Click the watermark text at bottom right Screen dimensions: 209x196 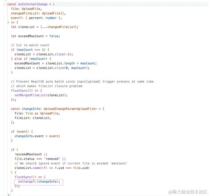click(188, 192)
